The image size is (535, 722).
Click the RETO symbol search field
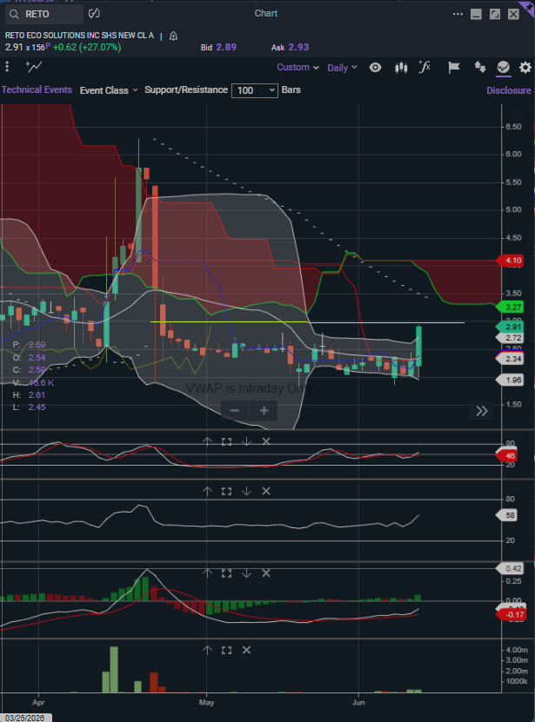click(x=44, y=14)
